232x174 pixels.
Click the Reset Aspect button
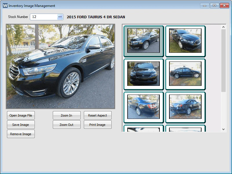[x=98, y=115]
